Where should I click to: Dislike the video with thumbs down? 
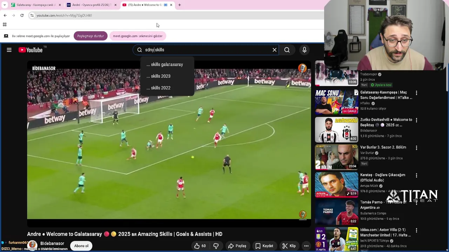pos(216,246)
